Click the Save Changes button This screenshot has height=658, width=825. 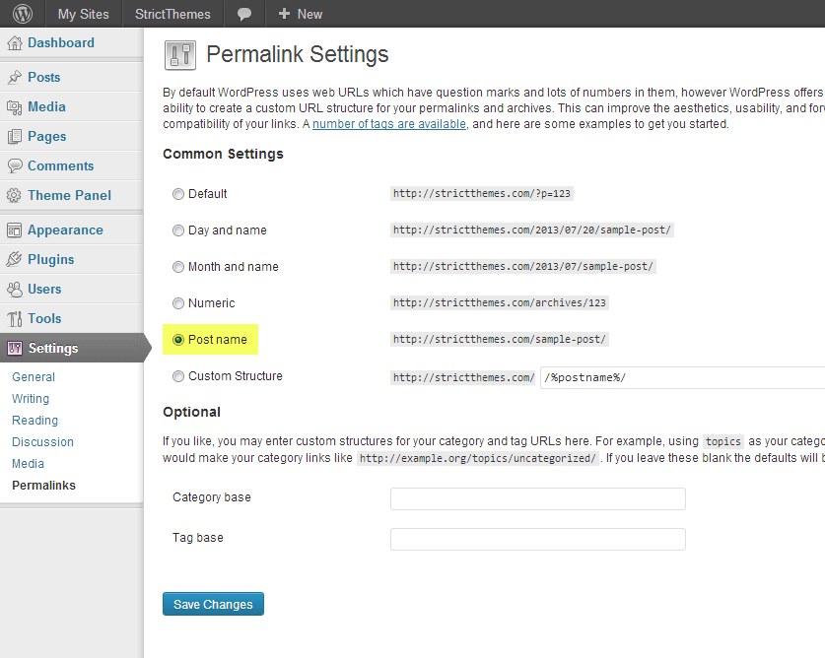point(213,605)
